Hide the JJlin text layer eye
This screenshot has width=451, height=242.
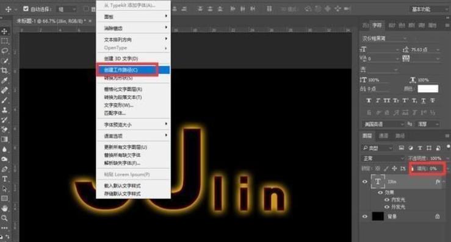pos(365,182)
